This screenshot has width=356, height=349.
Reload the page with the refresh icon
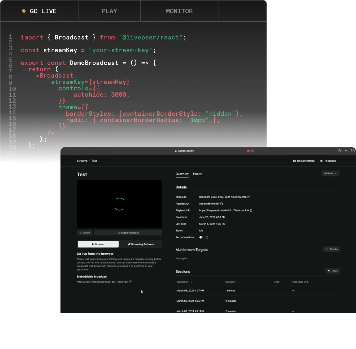click(253, 151)
